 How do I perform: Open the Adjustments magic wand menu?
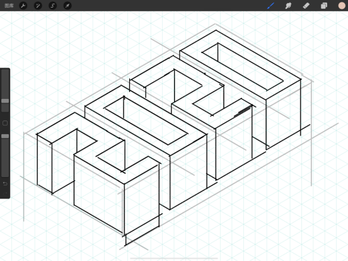coord(38,6)
